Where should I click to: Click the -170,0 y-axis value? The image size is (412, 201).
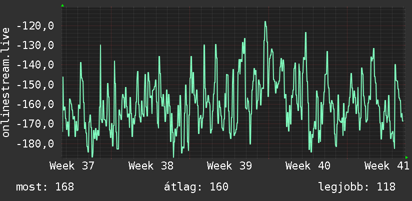[x=35, y=124]
